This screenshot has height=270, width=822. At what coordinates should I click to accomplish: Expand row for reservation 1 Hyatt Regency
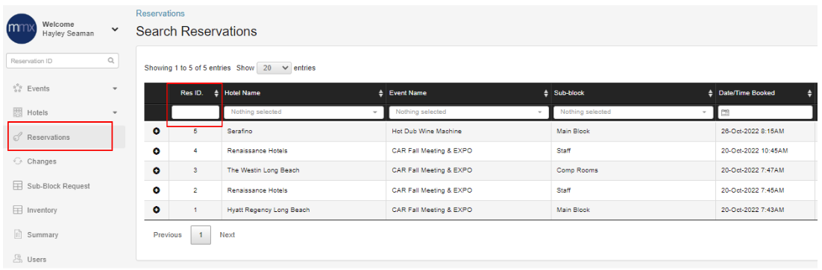156,210
